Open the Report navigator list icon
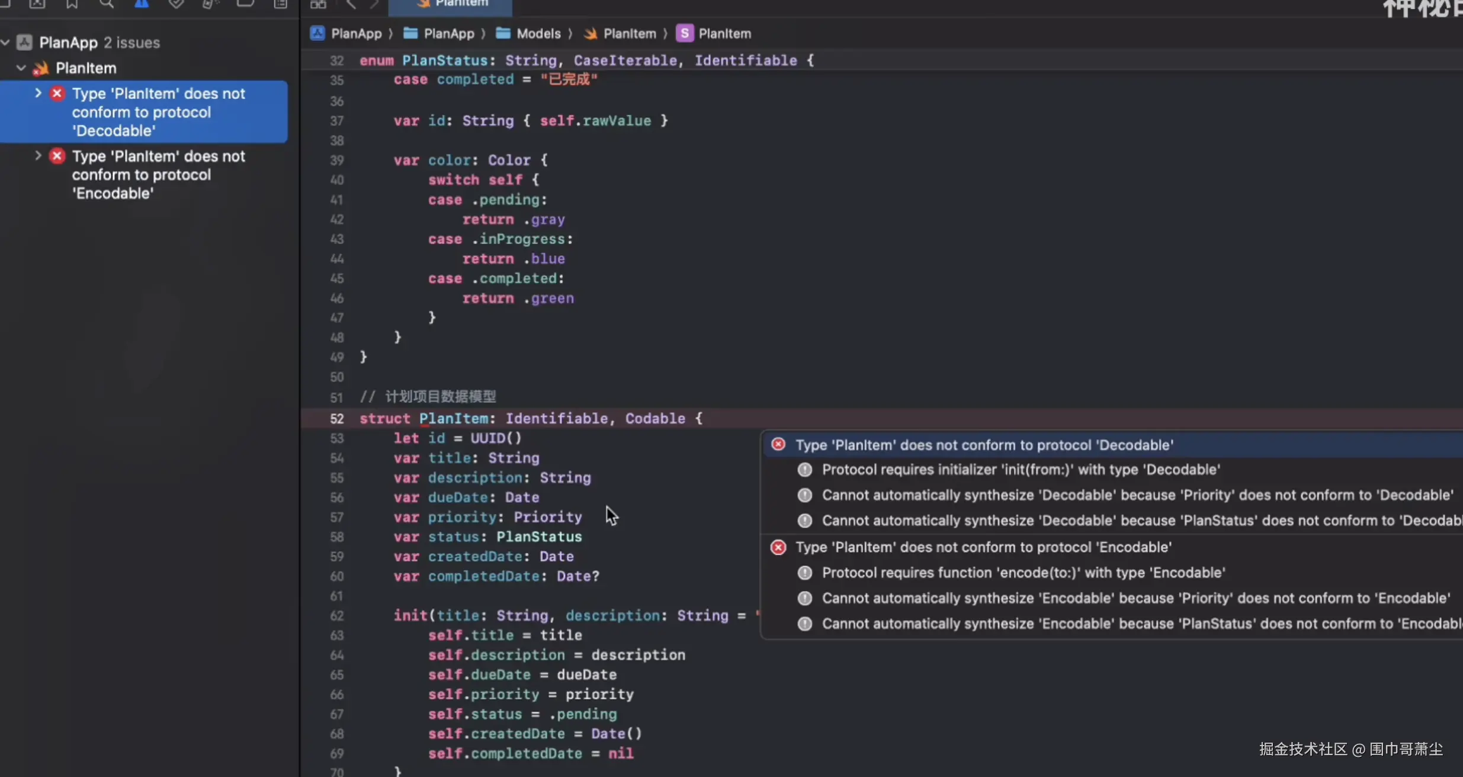 [280, 4]
